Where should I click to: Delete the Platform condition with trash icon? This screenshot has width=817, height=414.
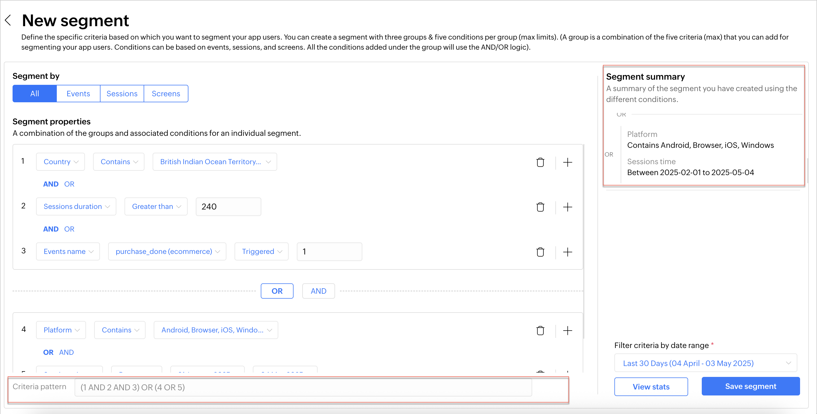tap(540, 331)
